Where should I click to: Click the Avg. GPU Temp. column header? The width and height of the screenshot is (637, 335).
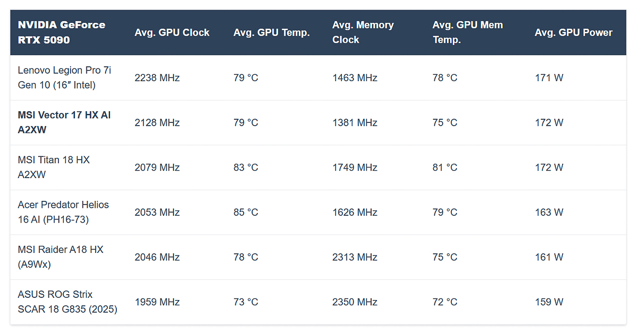tap(271, 32)
